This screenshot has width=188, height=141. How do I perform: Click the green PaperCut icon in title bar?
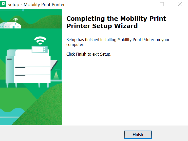(3, 4)
